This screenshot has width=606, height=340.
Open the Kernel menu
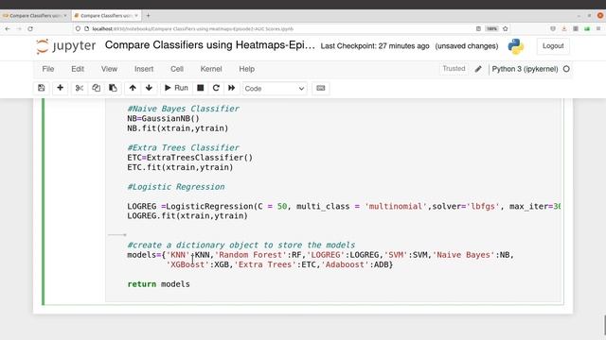pyautogui.click(x=211, y=69)
